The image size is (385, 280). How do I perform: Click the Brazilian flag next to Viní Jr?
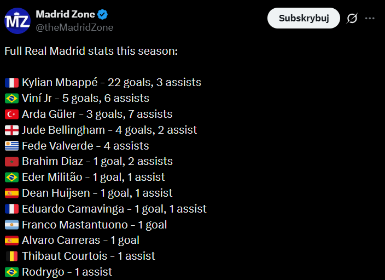point(11,99)
